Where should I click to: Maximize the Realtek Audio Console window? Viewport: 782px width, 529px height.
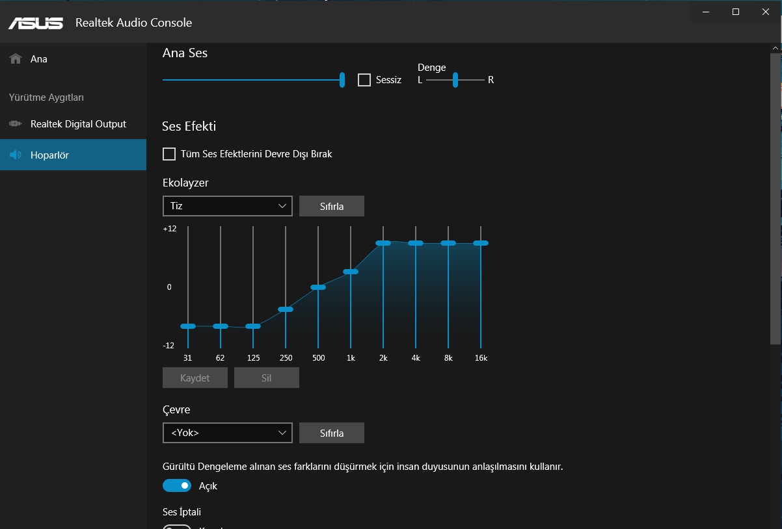[735, 12]
